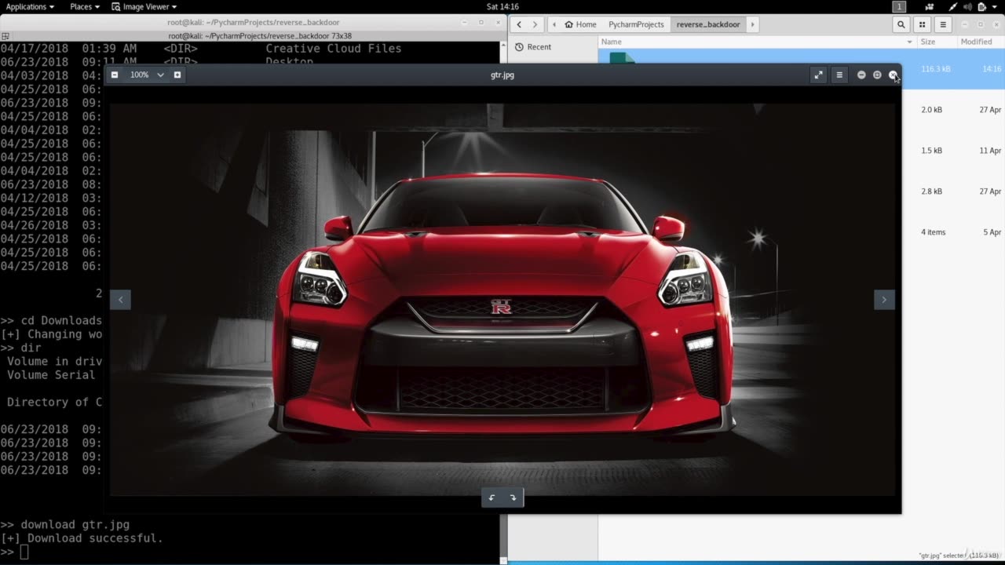
Task: Close the gtr.jpg image viewer
Action: (x=893, y=75)
